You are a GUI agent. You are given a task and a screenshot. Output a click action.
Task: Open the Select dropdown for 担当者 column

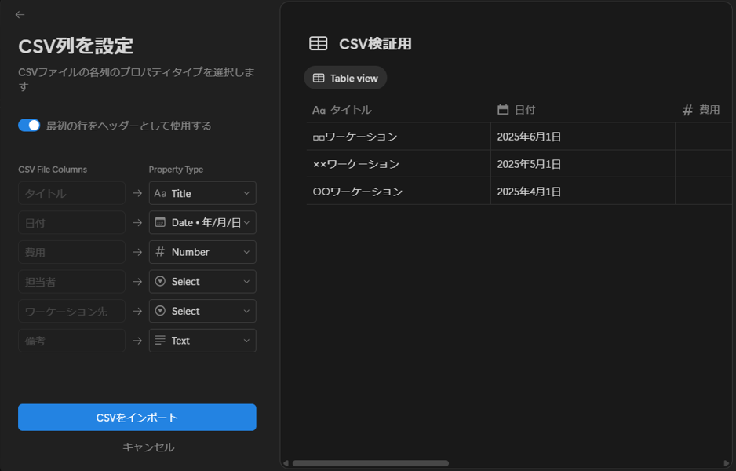pos(202,282)
